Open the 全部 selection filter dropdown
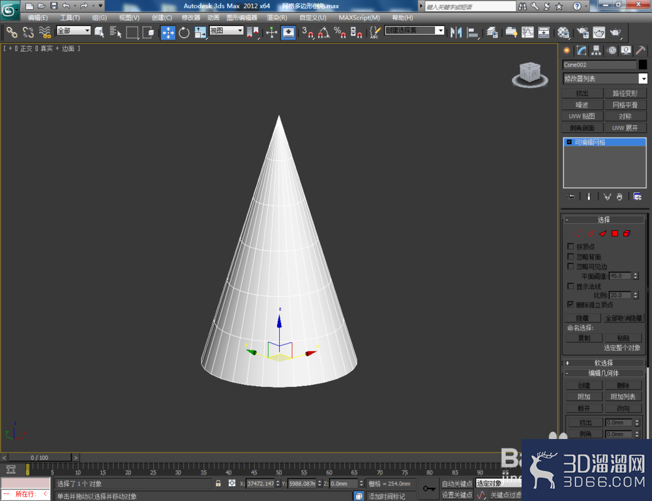The height and width of the screenshot is (501, 652). (74, 31)
